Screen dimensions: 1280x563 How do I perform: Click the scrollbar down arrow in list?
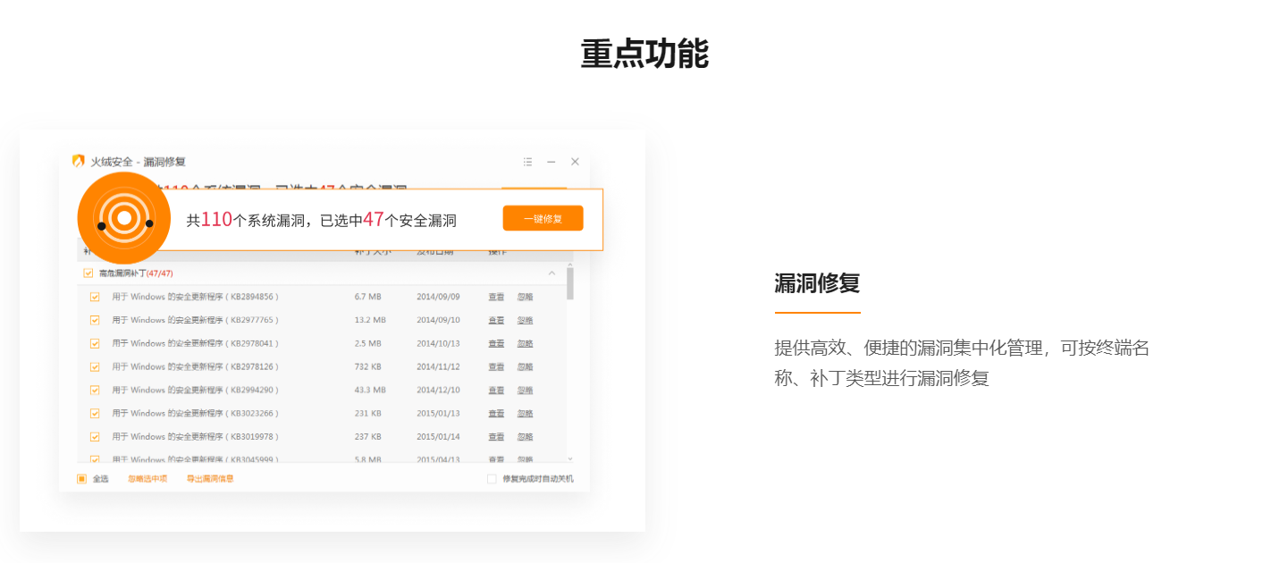coord(570,458)
